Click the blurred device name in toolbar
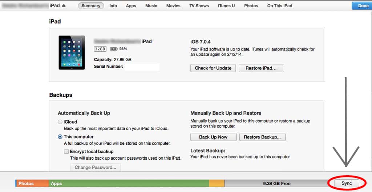The image size is (372, 192). [25, 5]
